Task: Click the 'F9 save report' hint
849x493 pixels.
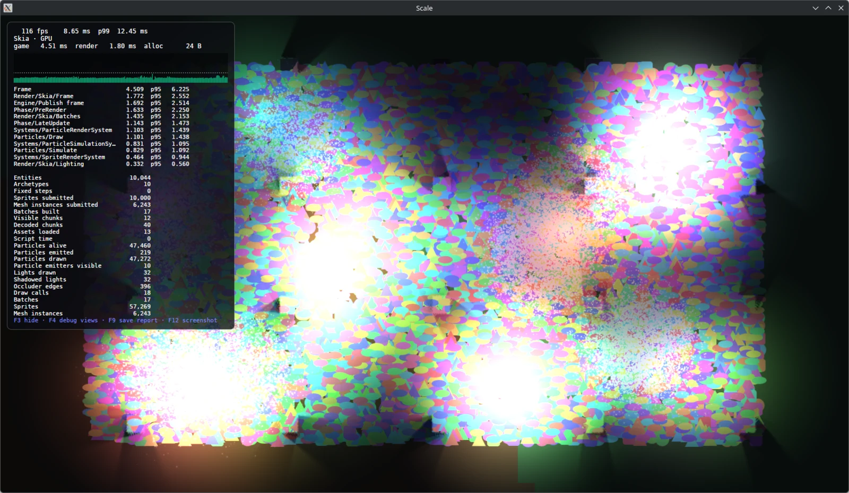Action: click(x=133, y=321)
